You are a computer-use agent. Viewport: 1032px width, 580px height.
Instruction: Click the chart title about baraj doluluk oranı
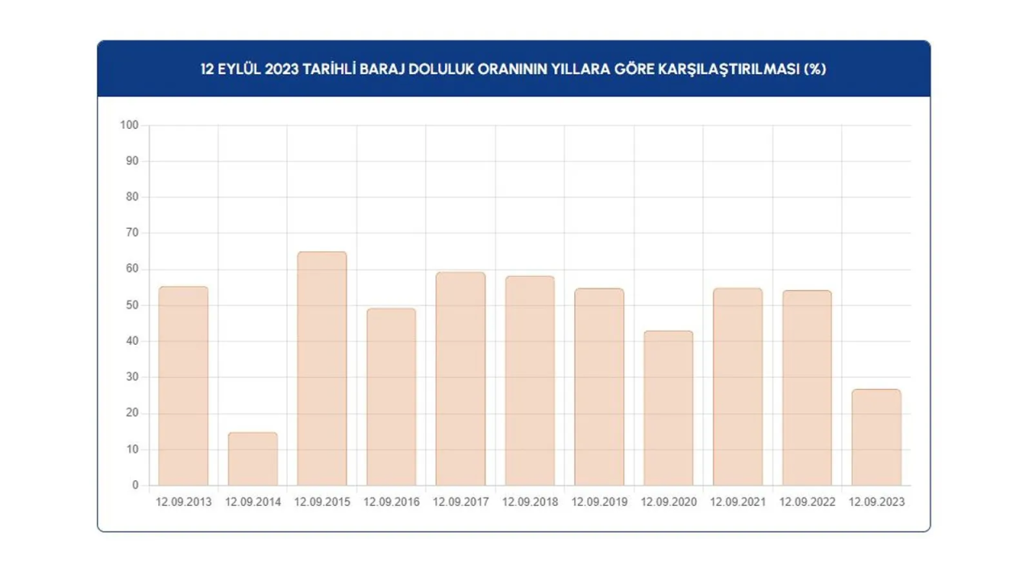514,69
